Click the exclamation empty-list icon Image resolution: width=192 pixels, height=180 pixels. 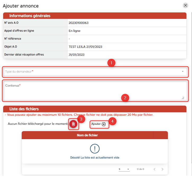95,149
